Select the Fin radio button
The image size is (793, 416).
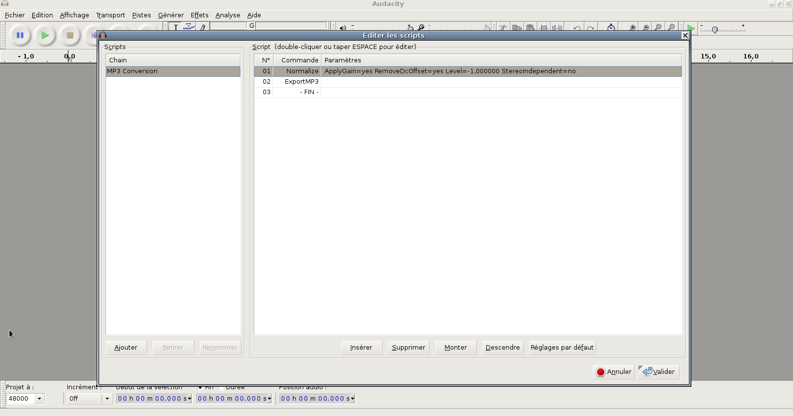click(x=200, y=387)
